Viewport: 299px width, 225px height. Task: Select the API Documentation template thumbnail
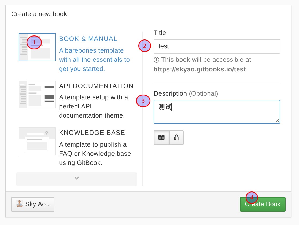pyautogui.click(x=37, y=95)
